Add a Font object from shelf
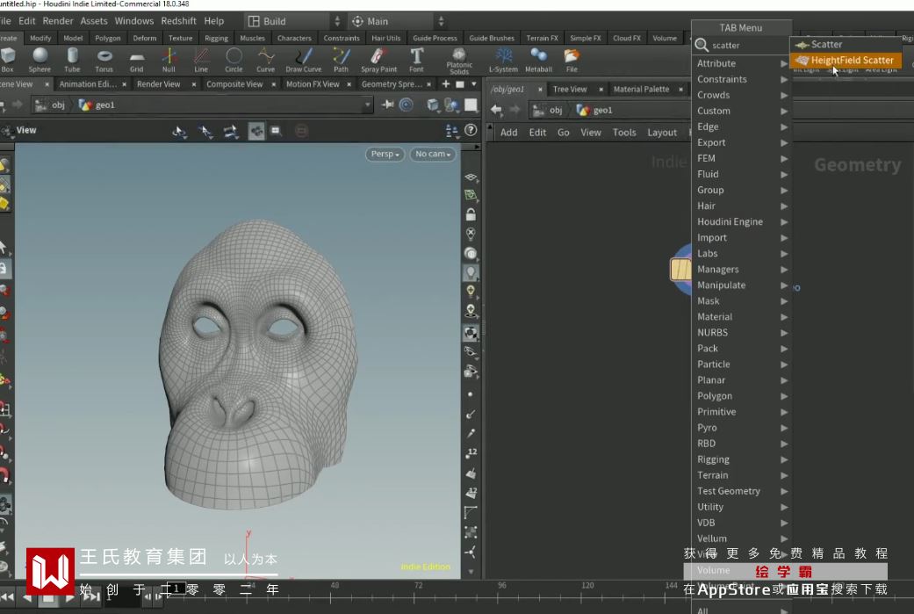Image resolution: width=914 pixels, height=614 pixels. click(x=416, y=59)
